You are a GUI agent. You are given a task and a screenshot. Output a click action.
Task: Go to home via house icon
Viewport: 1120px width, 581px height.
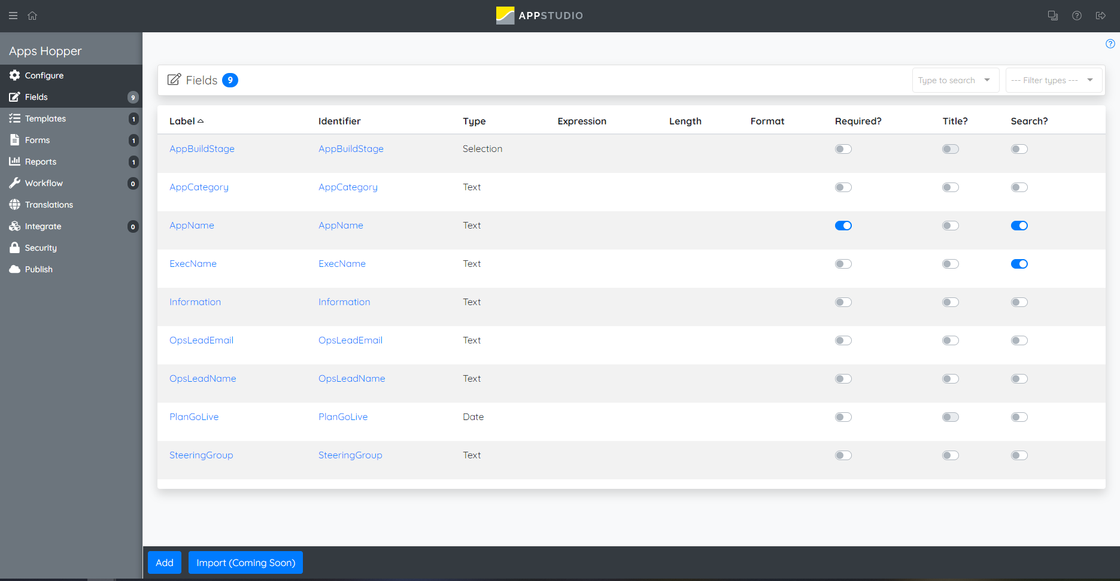tap(32, 16)
